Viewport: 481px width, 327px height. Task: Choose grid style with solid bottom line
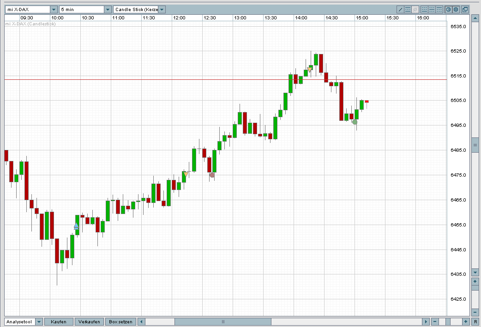[424, 10]
